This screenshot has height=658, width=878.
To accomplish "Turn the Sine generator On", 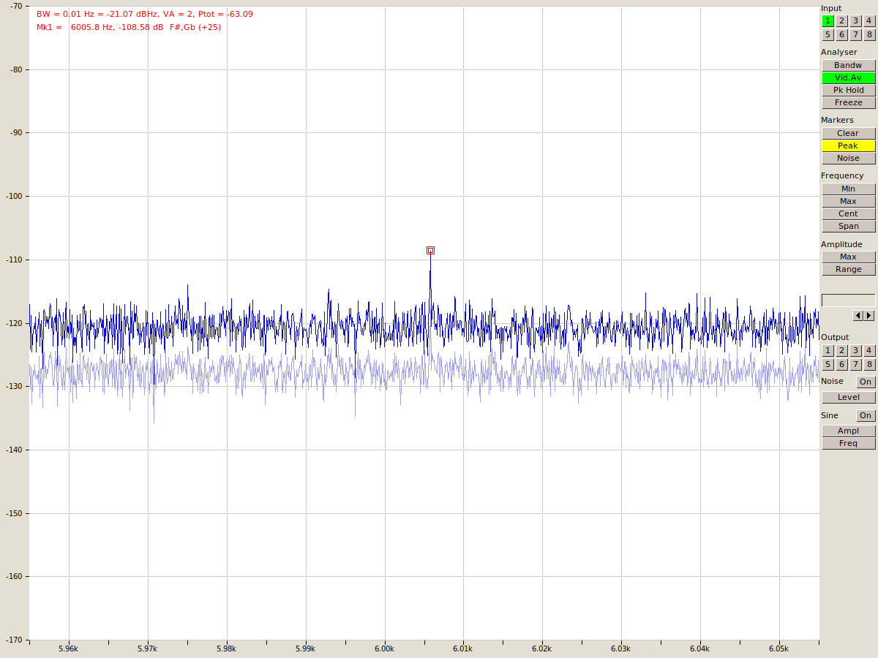I will (866, 415).
